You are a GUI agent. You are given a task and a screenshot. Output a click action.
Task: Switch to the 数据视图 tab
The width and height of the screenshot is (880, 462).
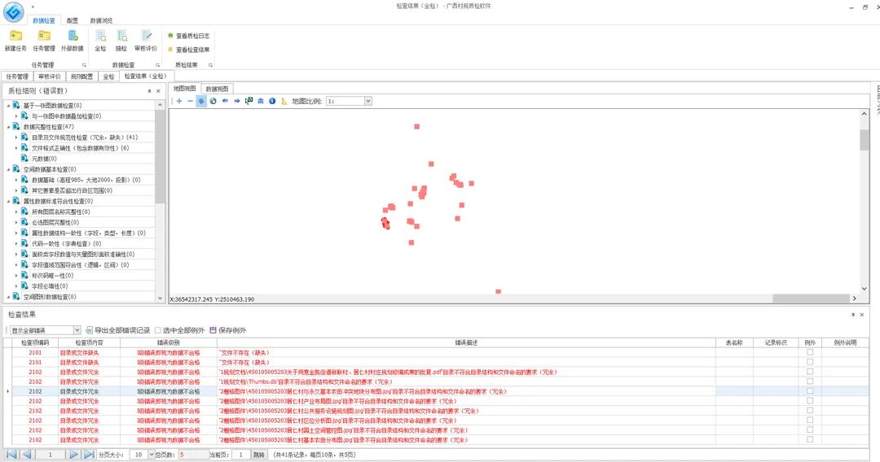[x=217, y=89]
